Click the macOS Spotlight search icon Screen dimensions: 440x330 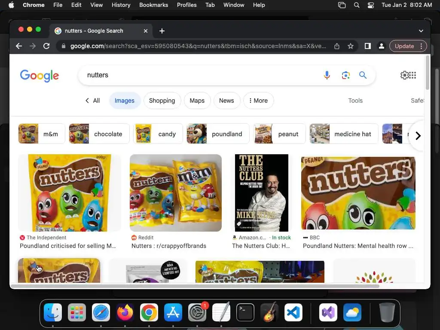tap(357, 5)
